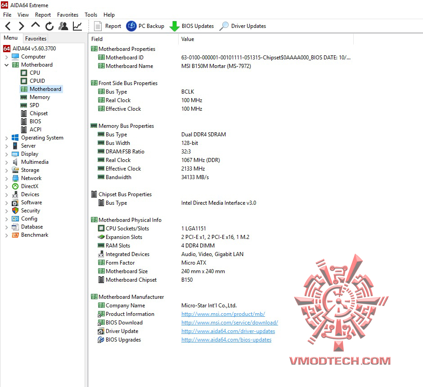Click the Software icon in tree
Viewport: 423px width, 387px height.
pyautogui.click(x=15, y=202)
